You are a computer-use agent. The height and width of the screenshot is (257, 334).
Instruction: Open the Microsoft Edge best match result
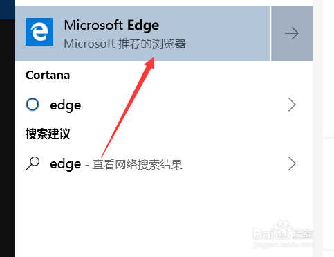(142, 33)
